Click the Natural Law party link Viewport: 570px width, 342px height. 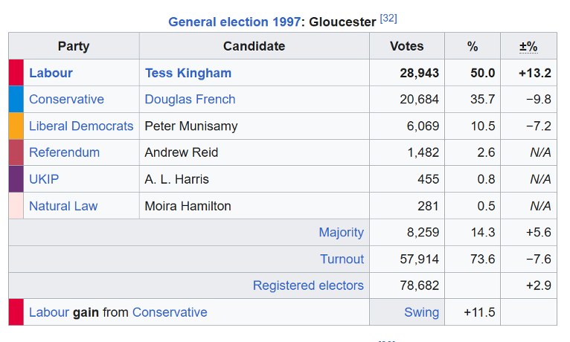point(63,206)
